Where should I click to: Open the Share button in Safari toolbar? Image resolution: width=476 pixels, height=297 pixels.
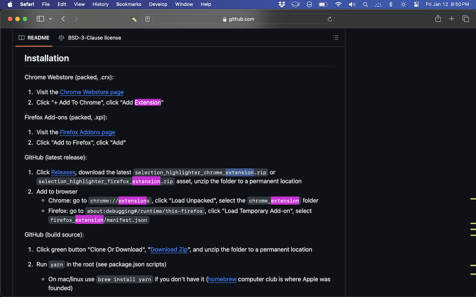[x=438, y=19]
